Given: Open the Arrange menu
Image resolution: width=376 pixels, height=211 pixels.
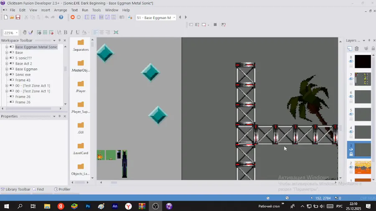Looking at the screenshot, I should 61,10.
